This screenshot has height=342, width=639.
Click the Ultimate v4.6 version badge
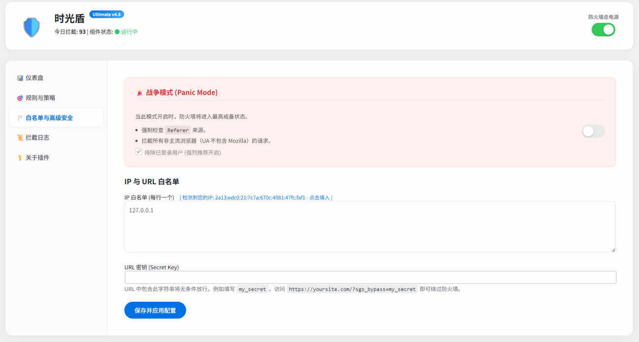coord(107,14)
